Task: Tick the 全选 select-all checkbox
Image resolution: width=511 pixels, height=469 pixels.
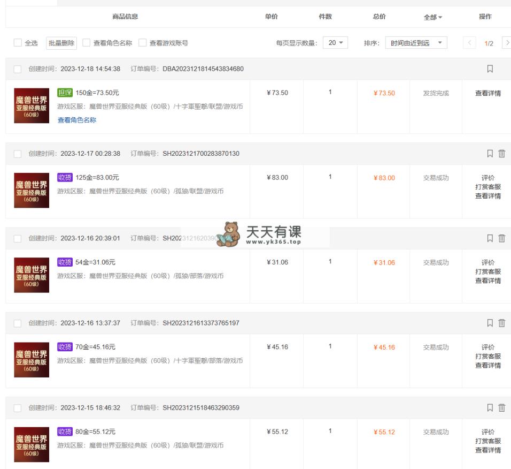Action: (18, 43)
